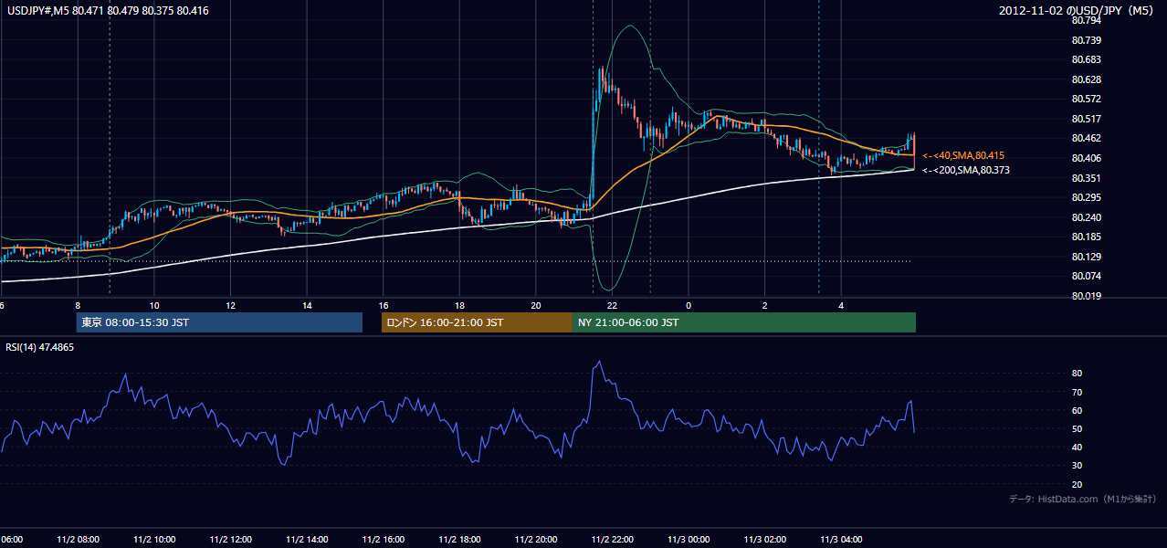Click RSI scale value 30
The width and height of the screenshot is (1167, 548).
[x=1077, y=466]
